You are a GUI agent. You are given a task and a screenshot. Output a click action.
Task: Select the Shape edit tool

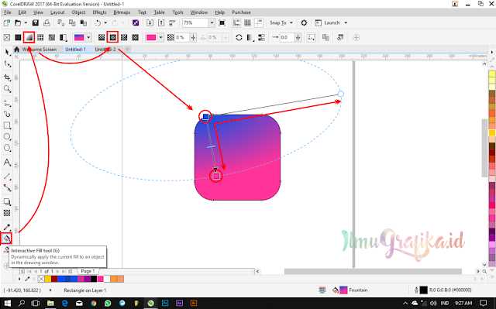[x=7, y=64]
